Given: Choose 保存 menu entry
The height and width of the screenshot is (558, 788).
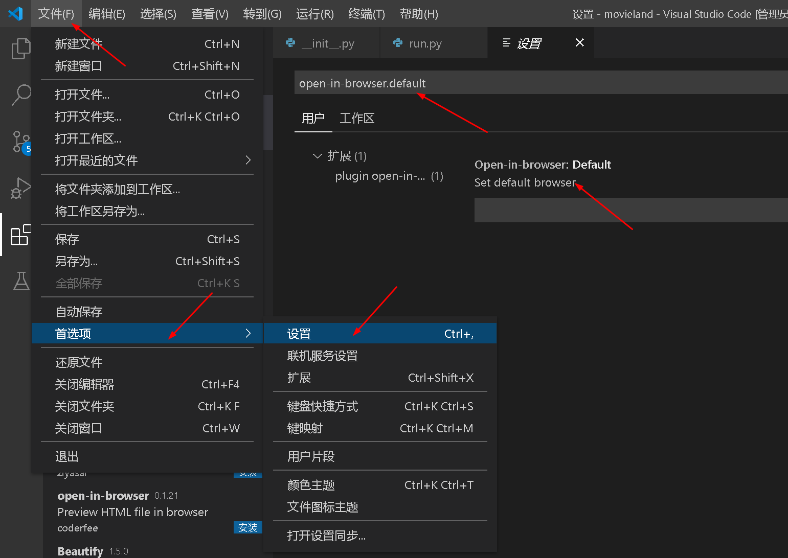Looking at the screenshot, I should [x=147, y=239].
